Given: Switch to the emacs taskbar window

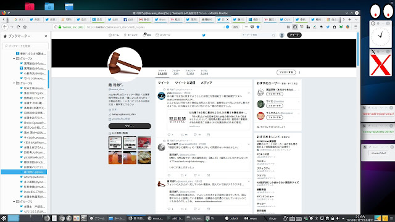Looking at the screenshot, I should 156,218.
